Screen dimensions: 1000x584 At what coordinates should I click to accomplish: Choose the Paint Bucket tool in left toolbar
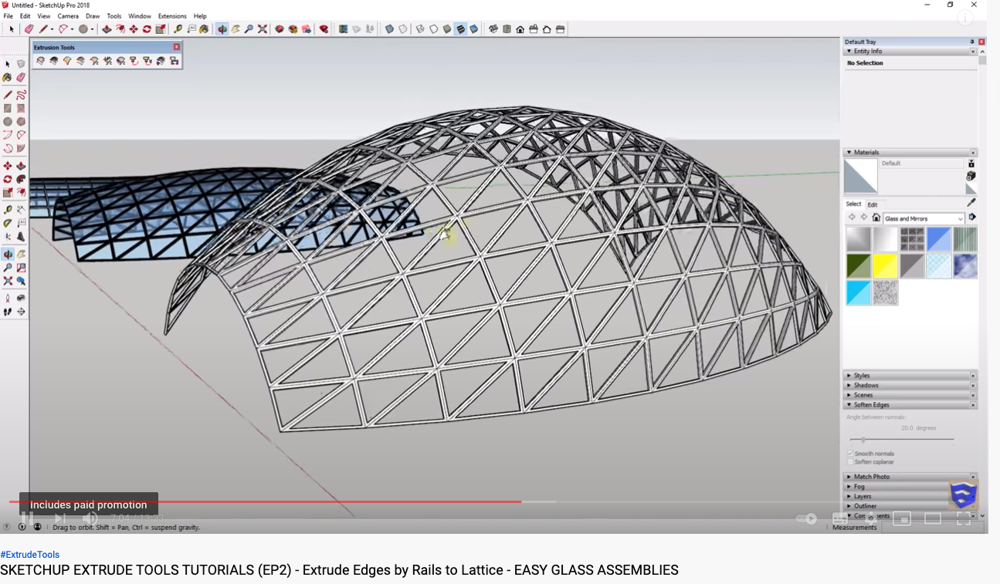coord(8,78)
